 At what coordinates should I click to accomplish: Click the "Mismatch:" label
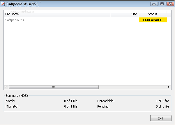(x=13, y=106)
